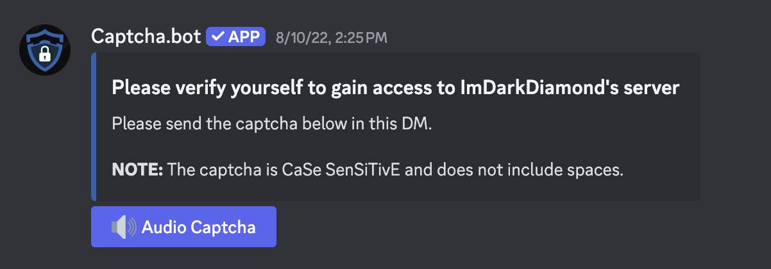Click the blue left border of the embed
The image size is (771, 269).
94,127
